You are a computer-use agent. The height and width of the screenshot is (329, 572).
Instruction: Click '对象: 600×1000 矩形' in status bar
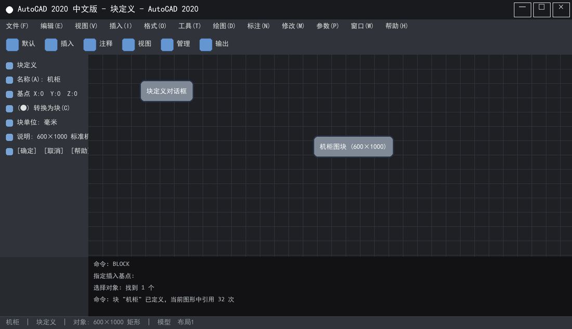(107, 322)
